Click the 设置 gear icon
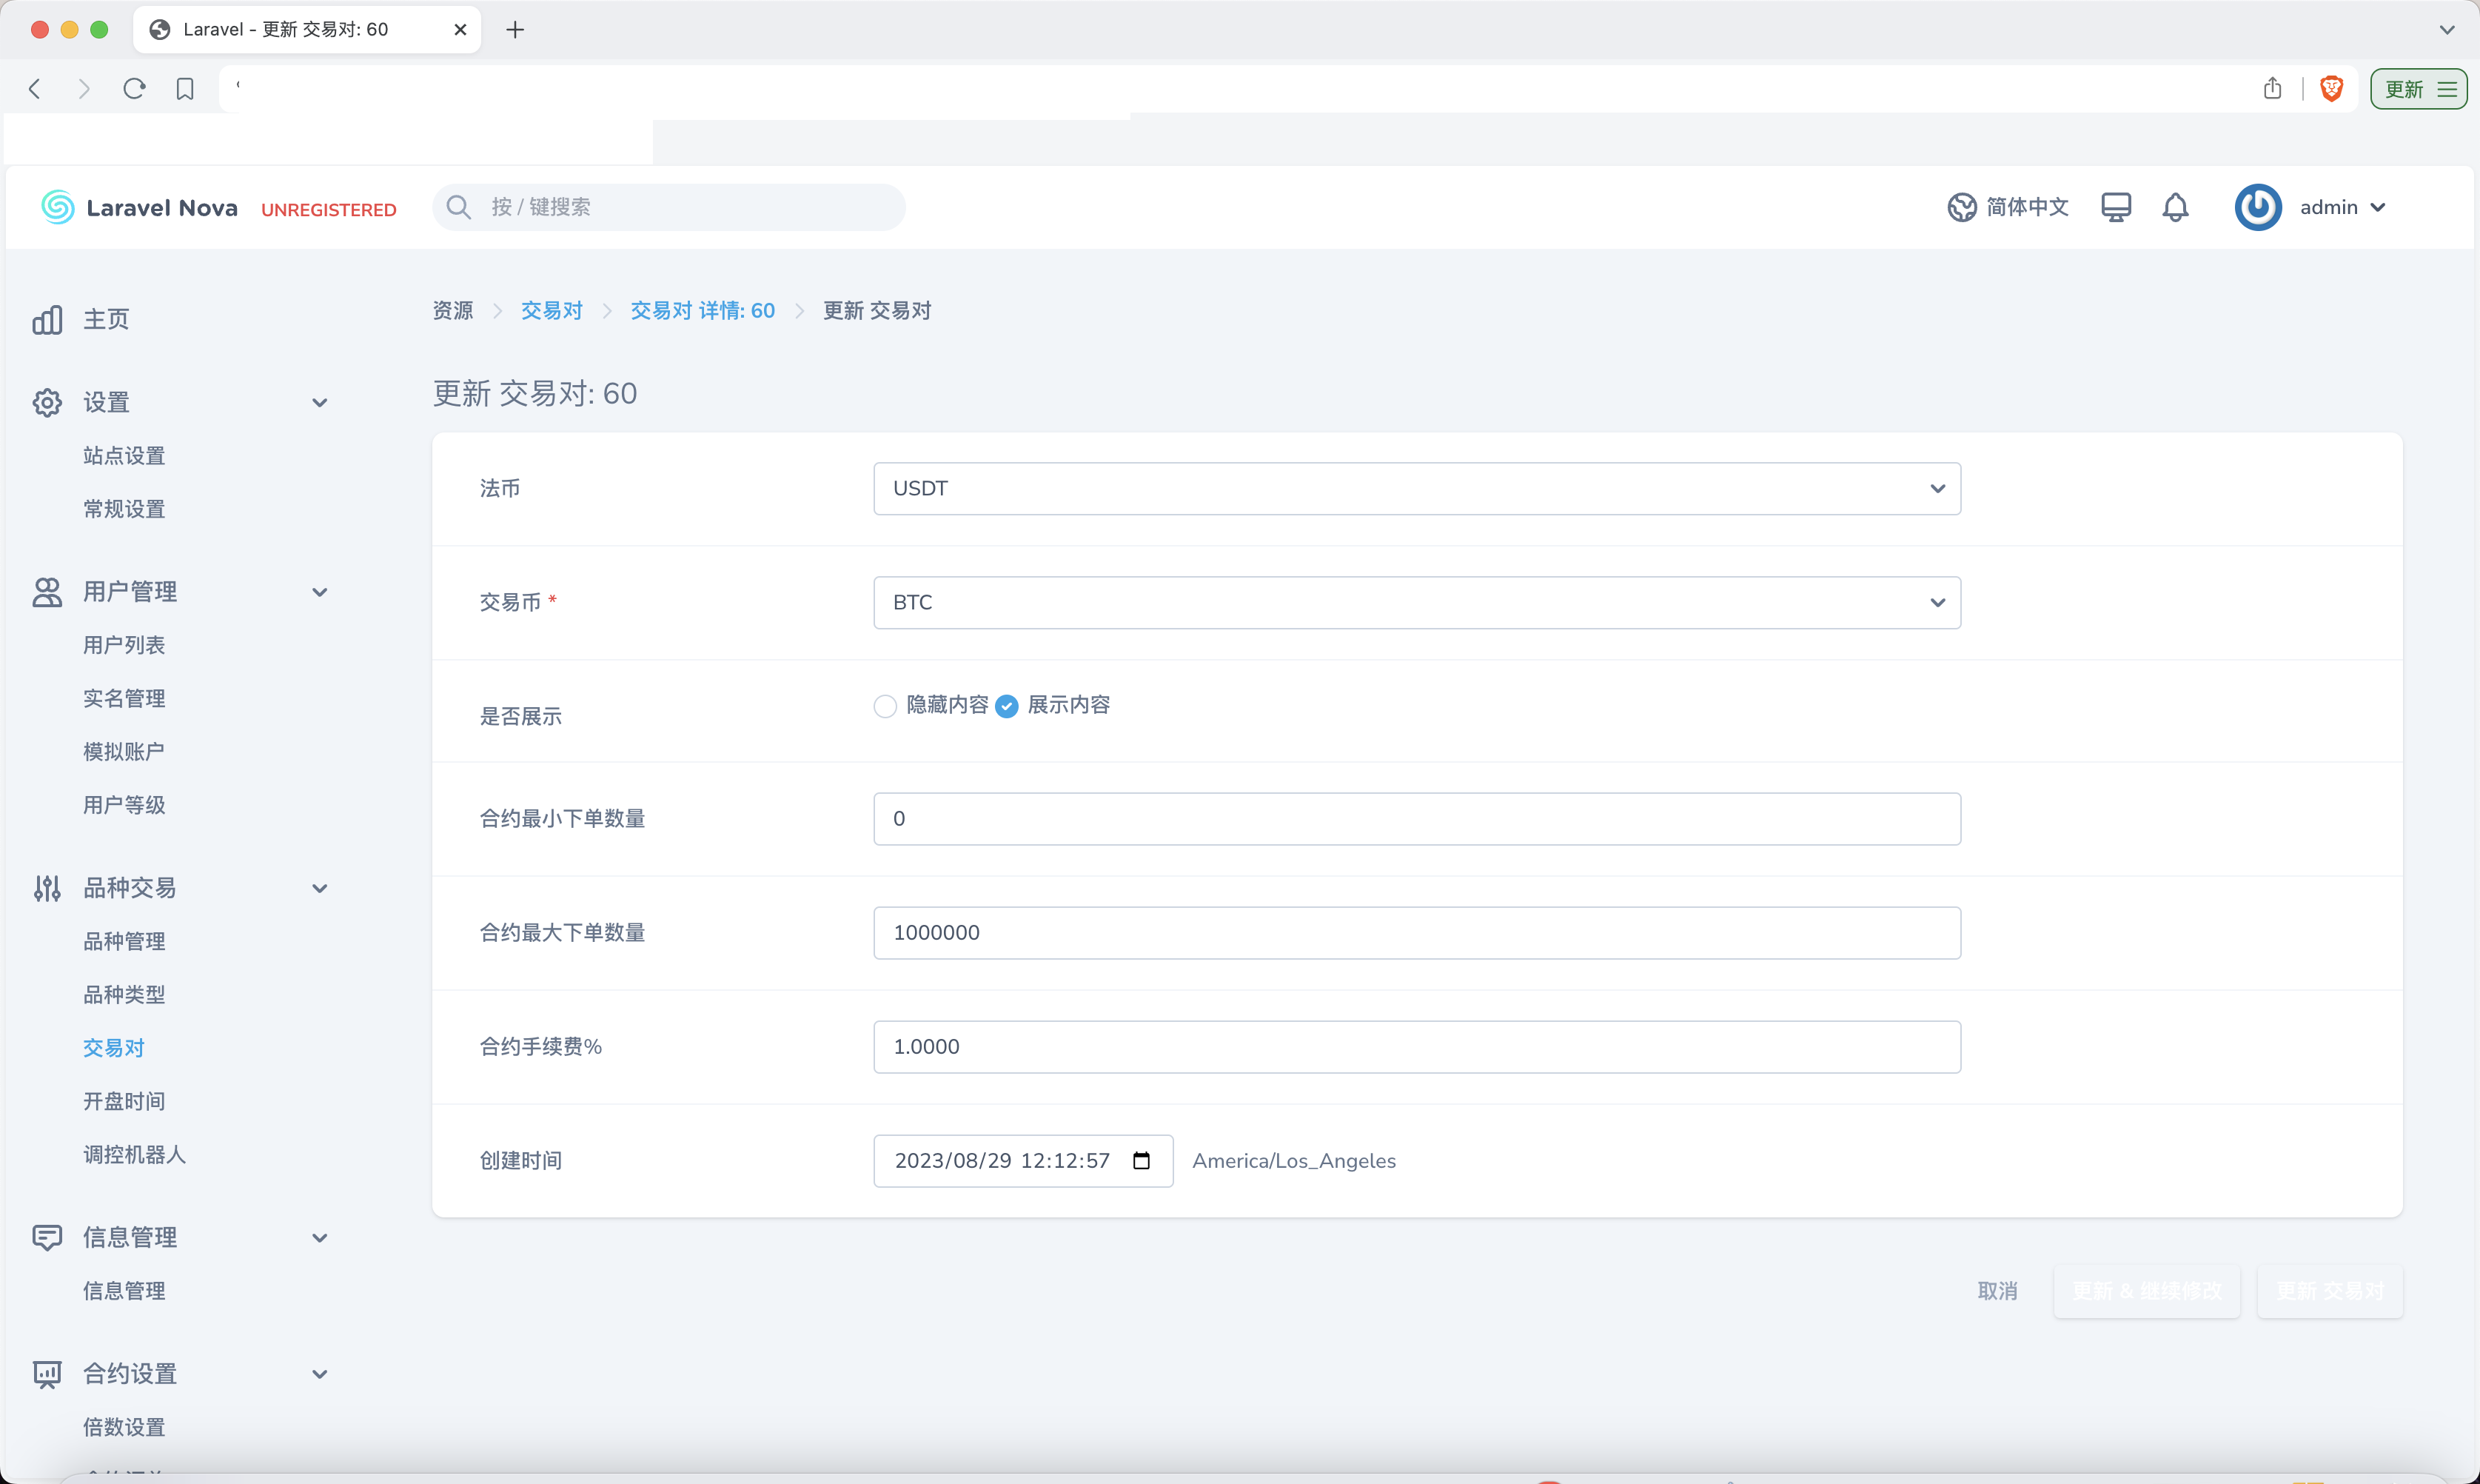 (x=47, y=403)
